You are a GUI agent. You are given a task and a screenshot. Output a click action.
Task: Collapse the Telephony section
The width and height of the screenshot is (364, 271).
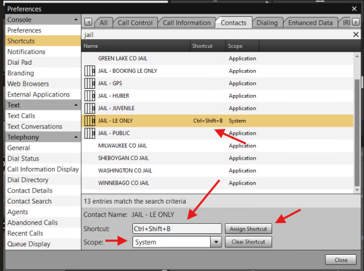tap(76, 137)
